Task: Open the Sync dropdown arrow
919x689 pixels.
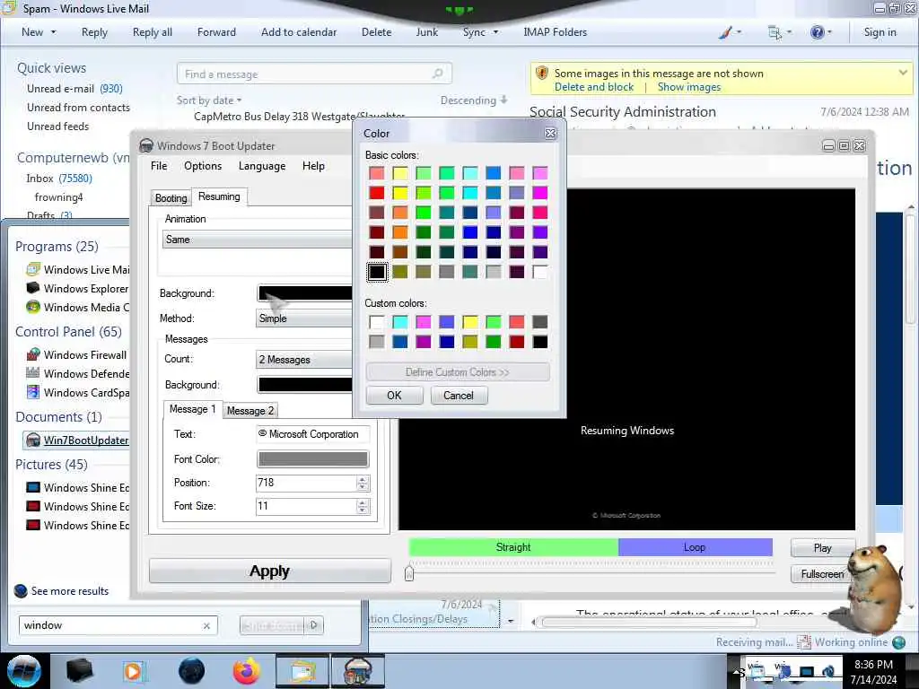Action: point(495,32)
